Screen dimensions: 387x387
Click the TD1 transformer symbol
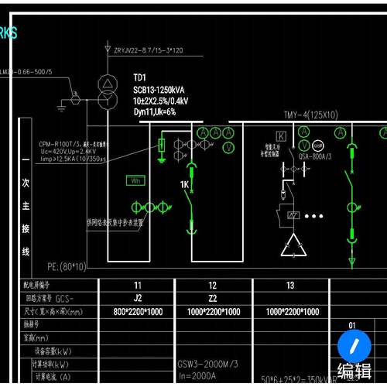pyautogui.click(x=108, y=92)
